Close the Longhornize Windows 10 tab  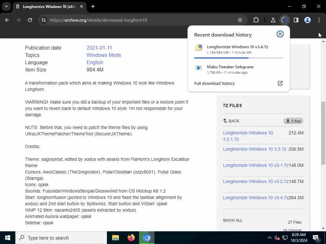[81, 6]
